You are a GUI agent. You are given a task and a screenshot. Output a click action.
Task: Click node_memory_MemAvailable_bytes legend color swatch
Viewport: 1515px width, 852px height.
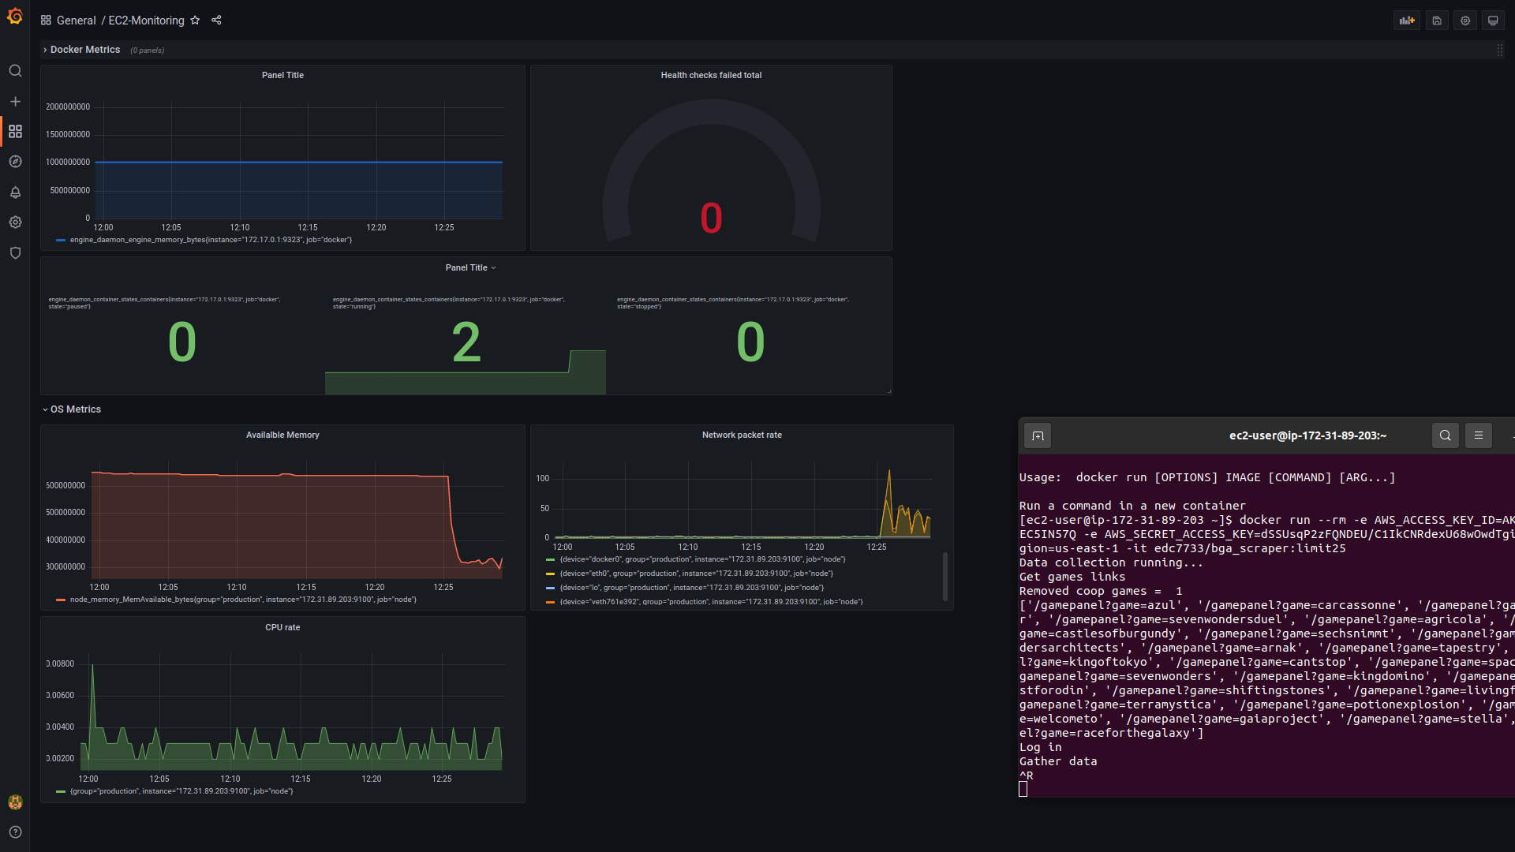pyautogui.click(x=61, y=600)
